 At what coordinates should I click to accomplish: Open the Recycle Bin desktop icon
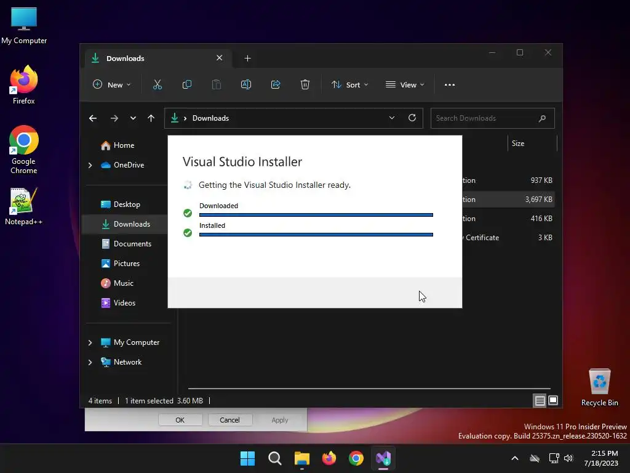(599, 388)
